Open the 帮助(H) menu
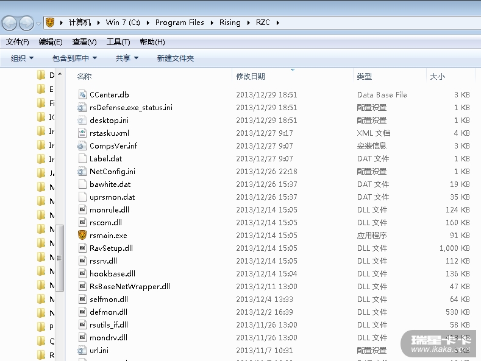The width and height of the screenshot is (481, 361). 152,42
